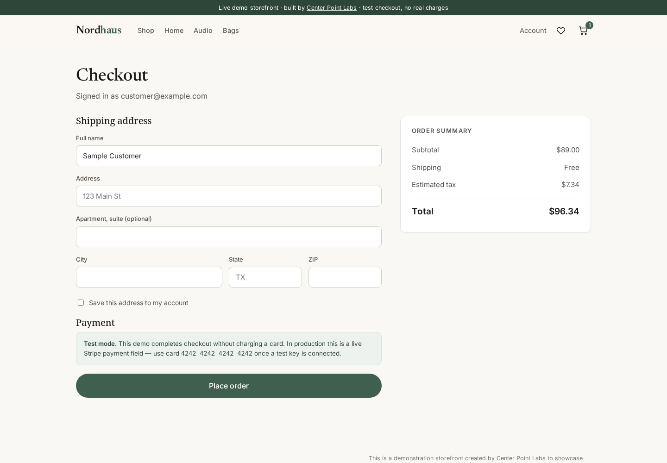Open the shopping cart icon

click(x=583, y=31)
